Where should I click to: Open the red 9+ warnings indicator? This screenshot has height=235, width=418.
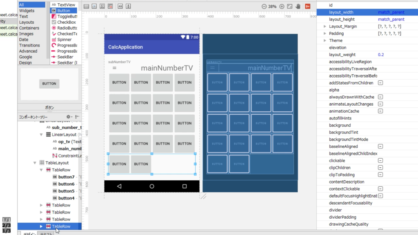click(308, 7)
